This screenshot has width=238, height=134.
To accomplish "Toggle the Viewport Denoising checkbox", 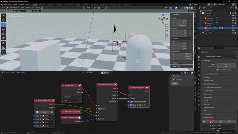I will tap(217, 70).
